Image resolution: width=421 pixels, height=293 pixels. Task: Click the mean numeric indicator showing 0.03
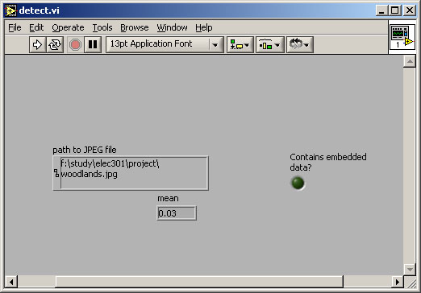[x=177, y=213]
